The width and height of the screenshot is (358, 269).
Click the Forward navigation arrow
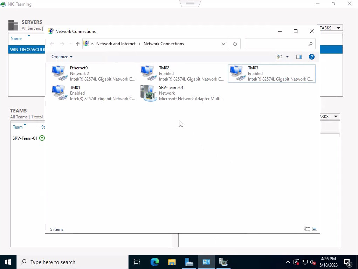[x=62, y=44]
